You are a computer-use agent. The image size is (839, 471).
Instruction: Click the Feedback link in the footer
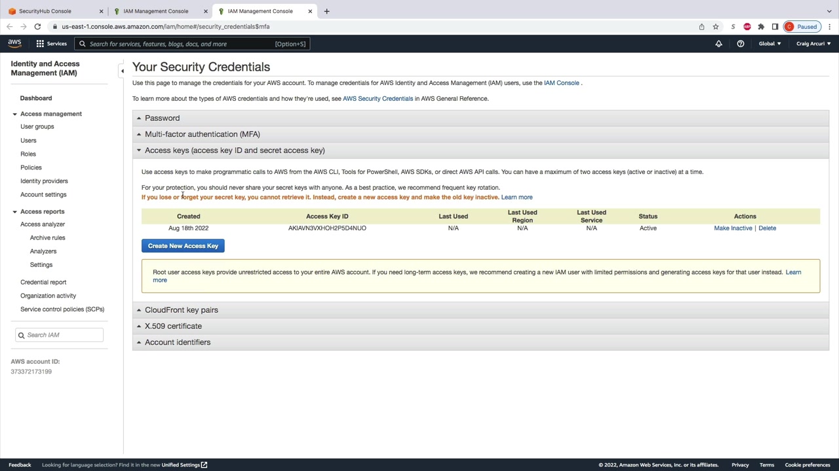click(20, 465)
